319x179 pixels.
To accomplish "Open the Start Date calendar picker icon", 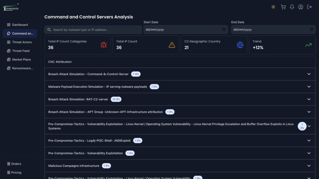I will (224, 30).
